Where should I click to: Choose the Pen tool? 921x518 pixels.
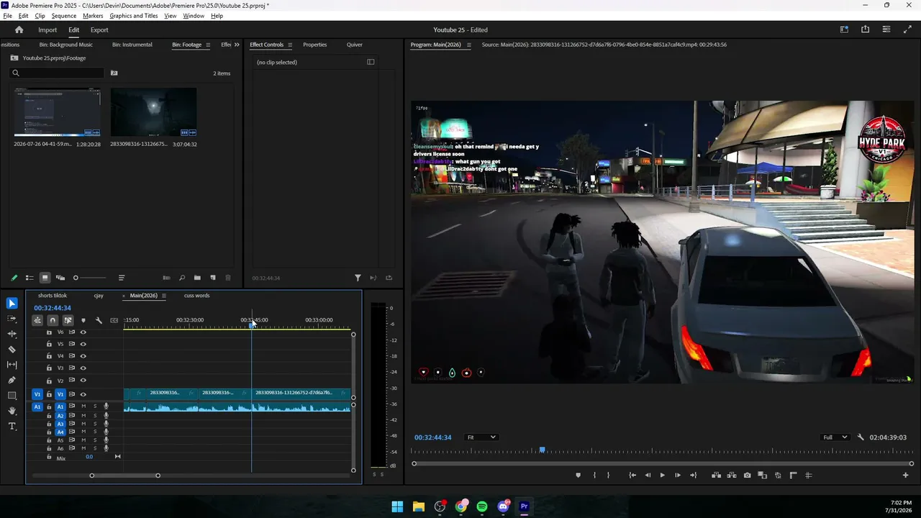(x=12, y=380)
